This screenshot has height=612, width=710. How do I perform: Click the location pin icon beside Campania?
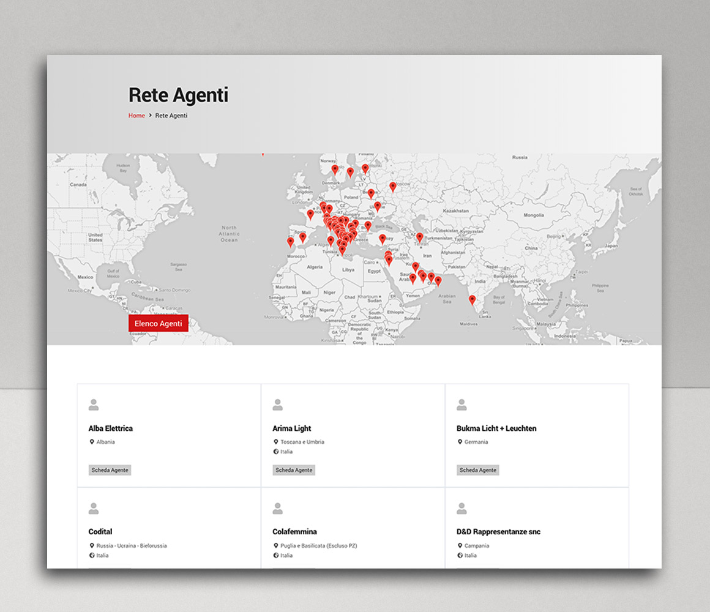coord(460,545)
